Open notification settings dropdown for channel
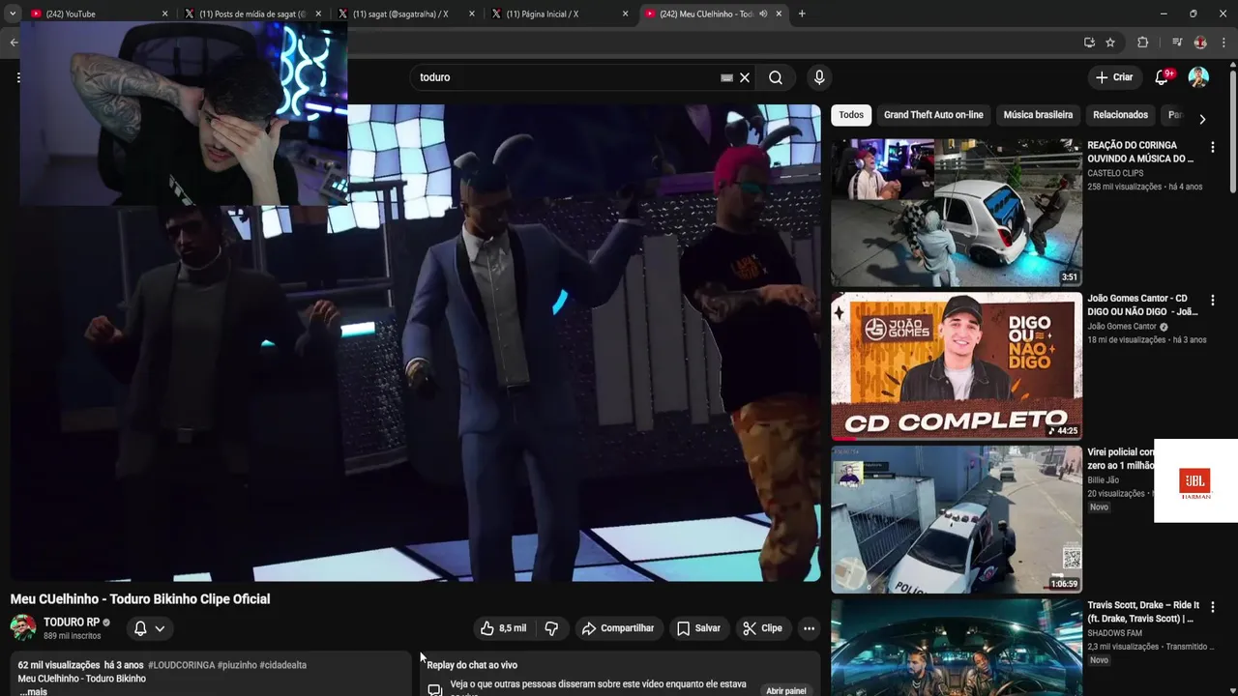1238x696 pixels. (149, 628)
